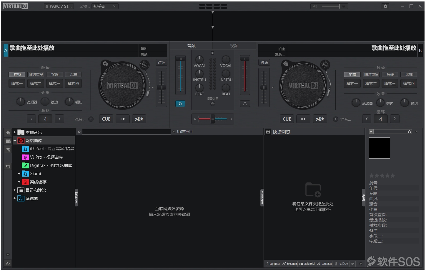Select deck A 擦碟 pad mode
426x271 pixels.
tap(55, 75)
